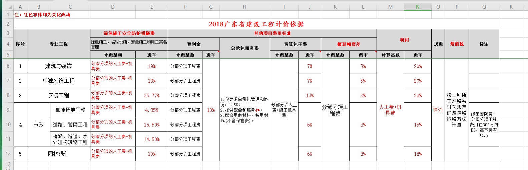Select the red 人工费+机具费 cell
Image resolution: width=528 pixels, height=170 pixels.
(391, 110)
